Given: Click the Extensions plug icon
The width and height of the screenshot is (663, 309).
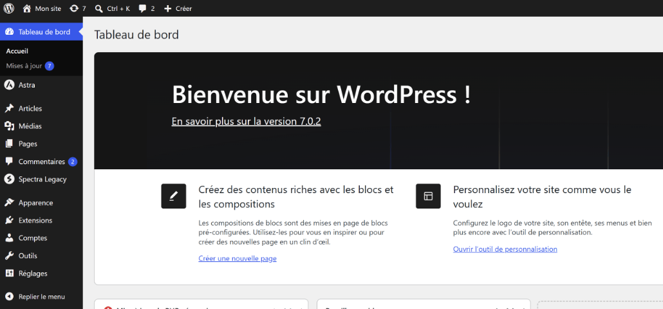Looking at the screenshot, I should [9, 220].
